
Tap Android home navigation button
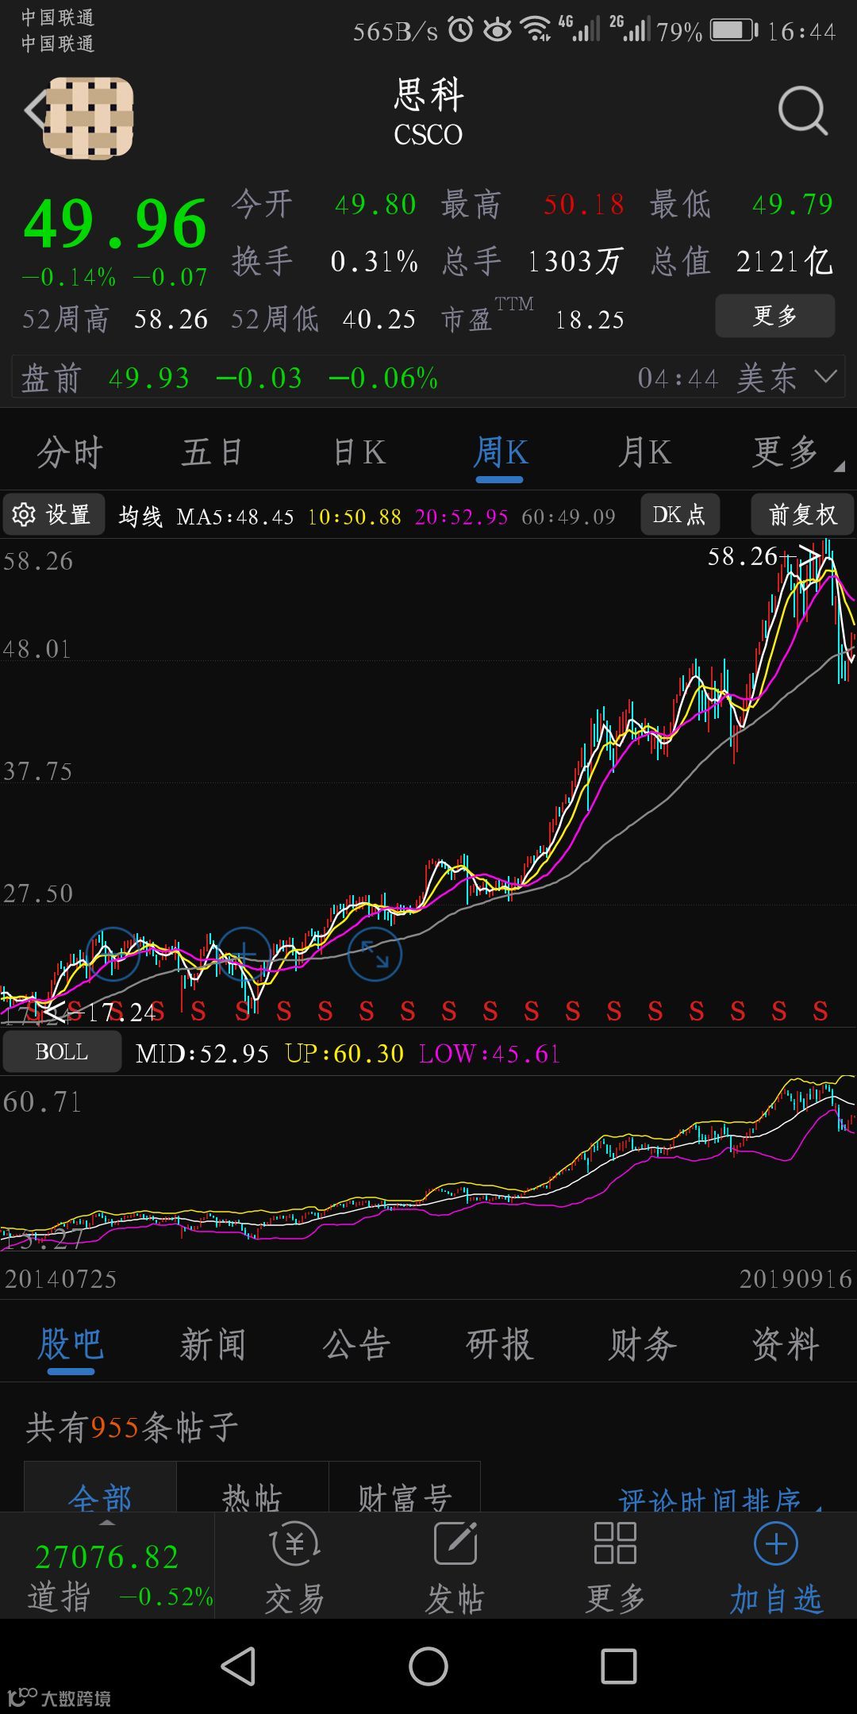(428, 1666)
